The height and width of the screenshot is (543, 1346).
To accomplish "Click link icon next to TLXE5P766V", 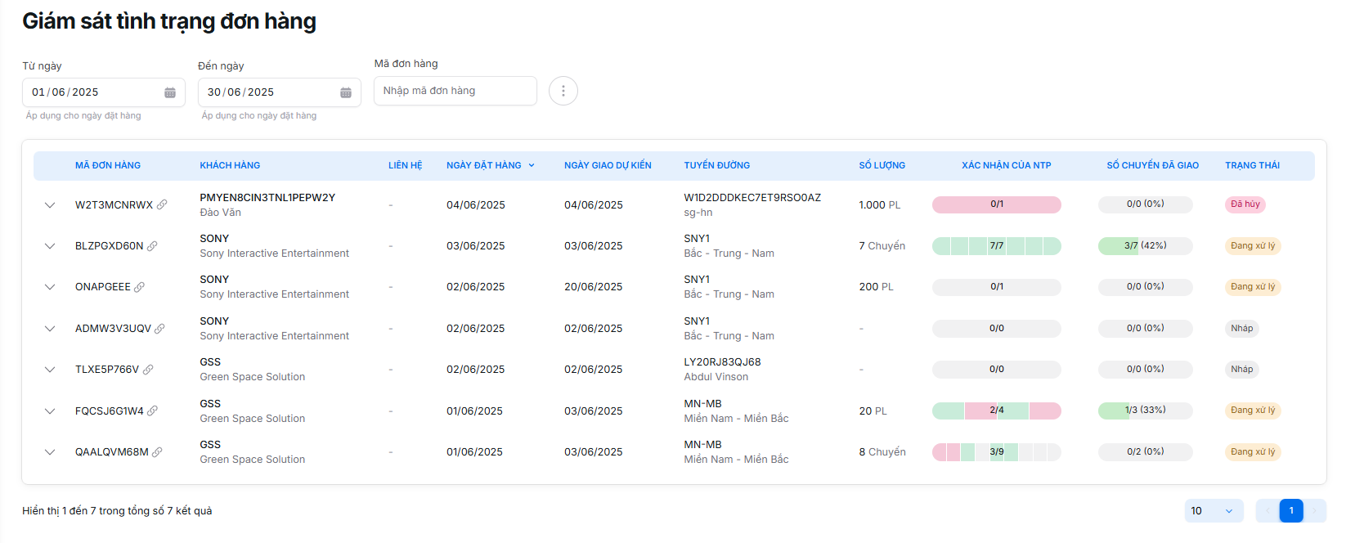I will (x=148, y=370).
